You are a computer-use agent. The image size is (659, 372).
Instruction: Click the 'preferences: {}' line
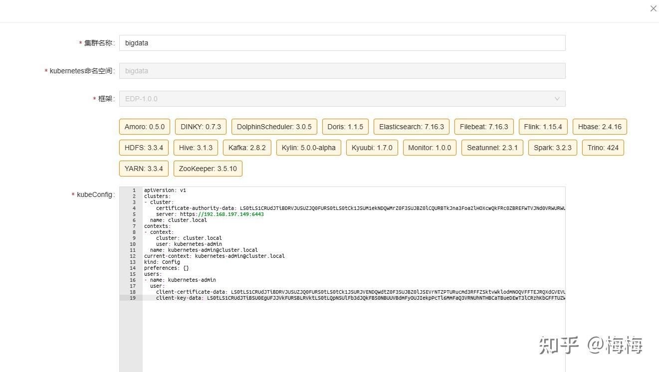166,268
